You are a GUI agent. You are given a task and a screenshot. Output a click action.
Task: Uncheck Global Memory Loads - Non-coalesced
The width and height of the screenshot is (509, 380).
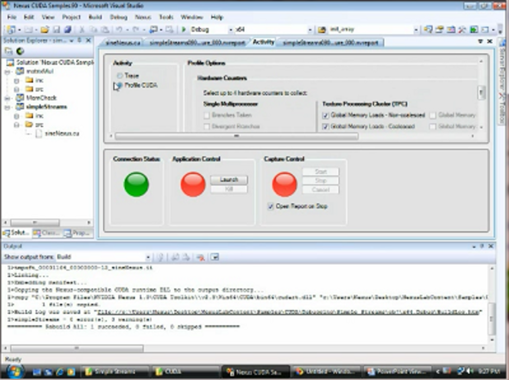(x=326, y=115)
